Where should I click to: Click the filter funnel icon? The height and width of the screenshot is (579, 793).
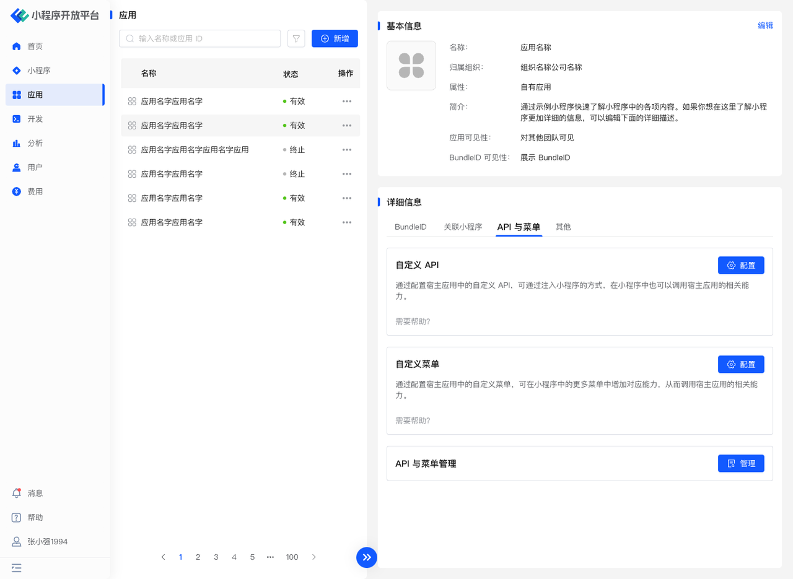click(296, 38)
